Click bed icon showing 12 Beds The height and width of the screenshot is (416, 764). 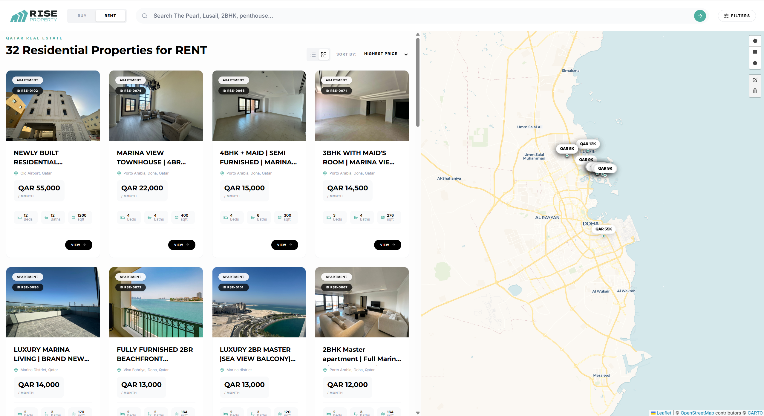(x=20, y=218)
